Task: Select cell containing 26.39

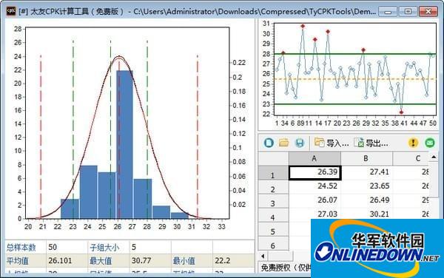Action: coord(315,172)
